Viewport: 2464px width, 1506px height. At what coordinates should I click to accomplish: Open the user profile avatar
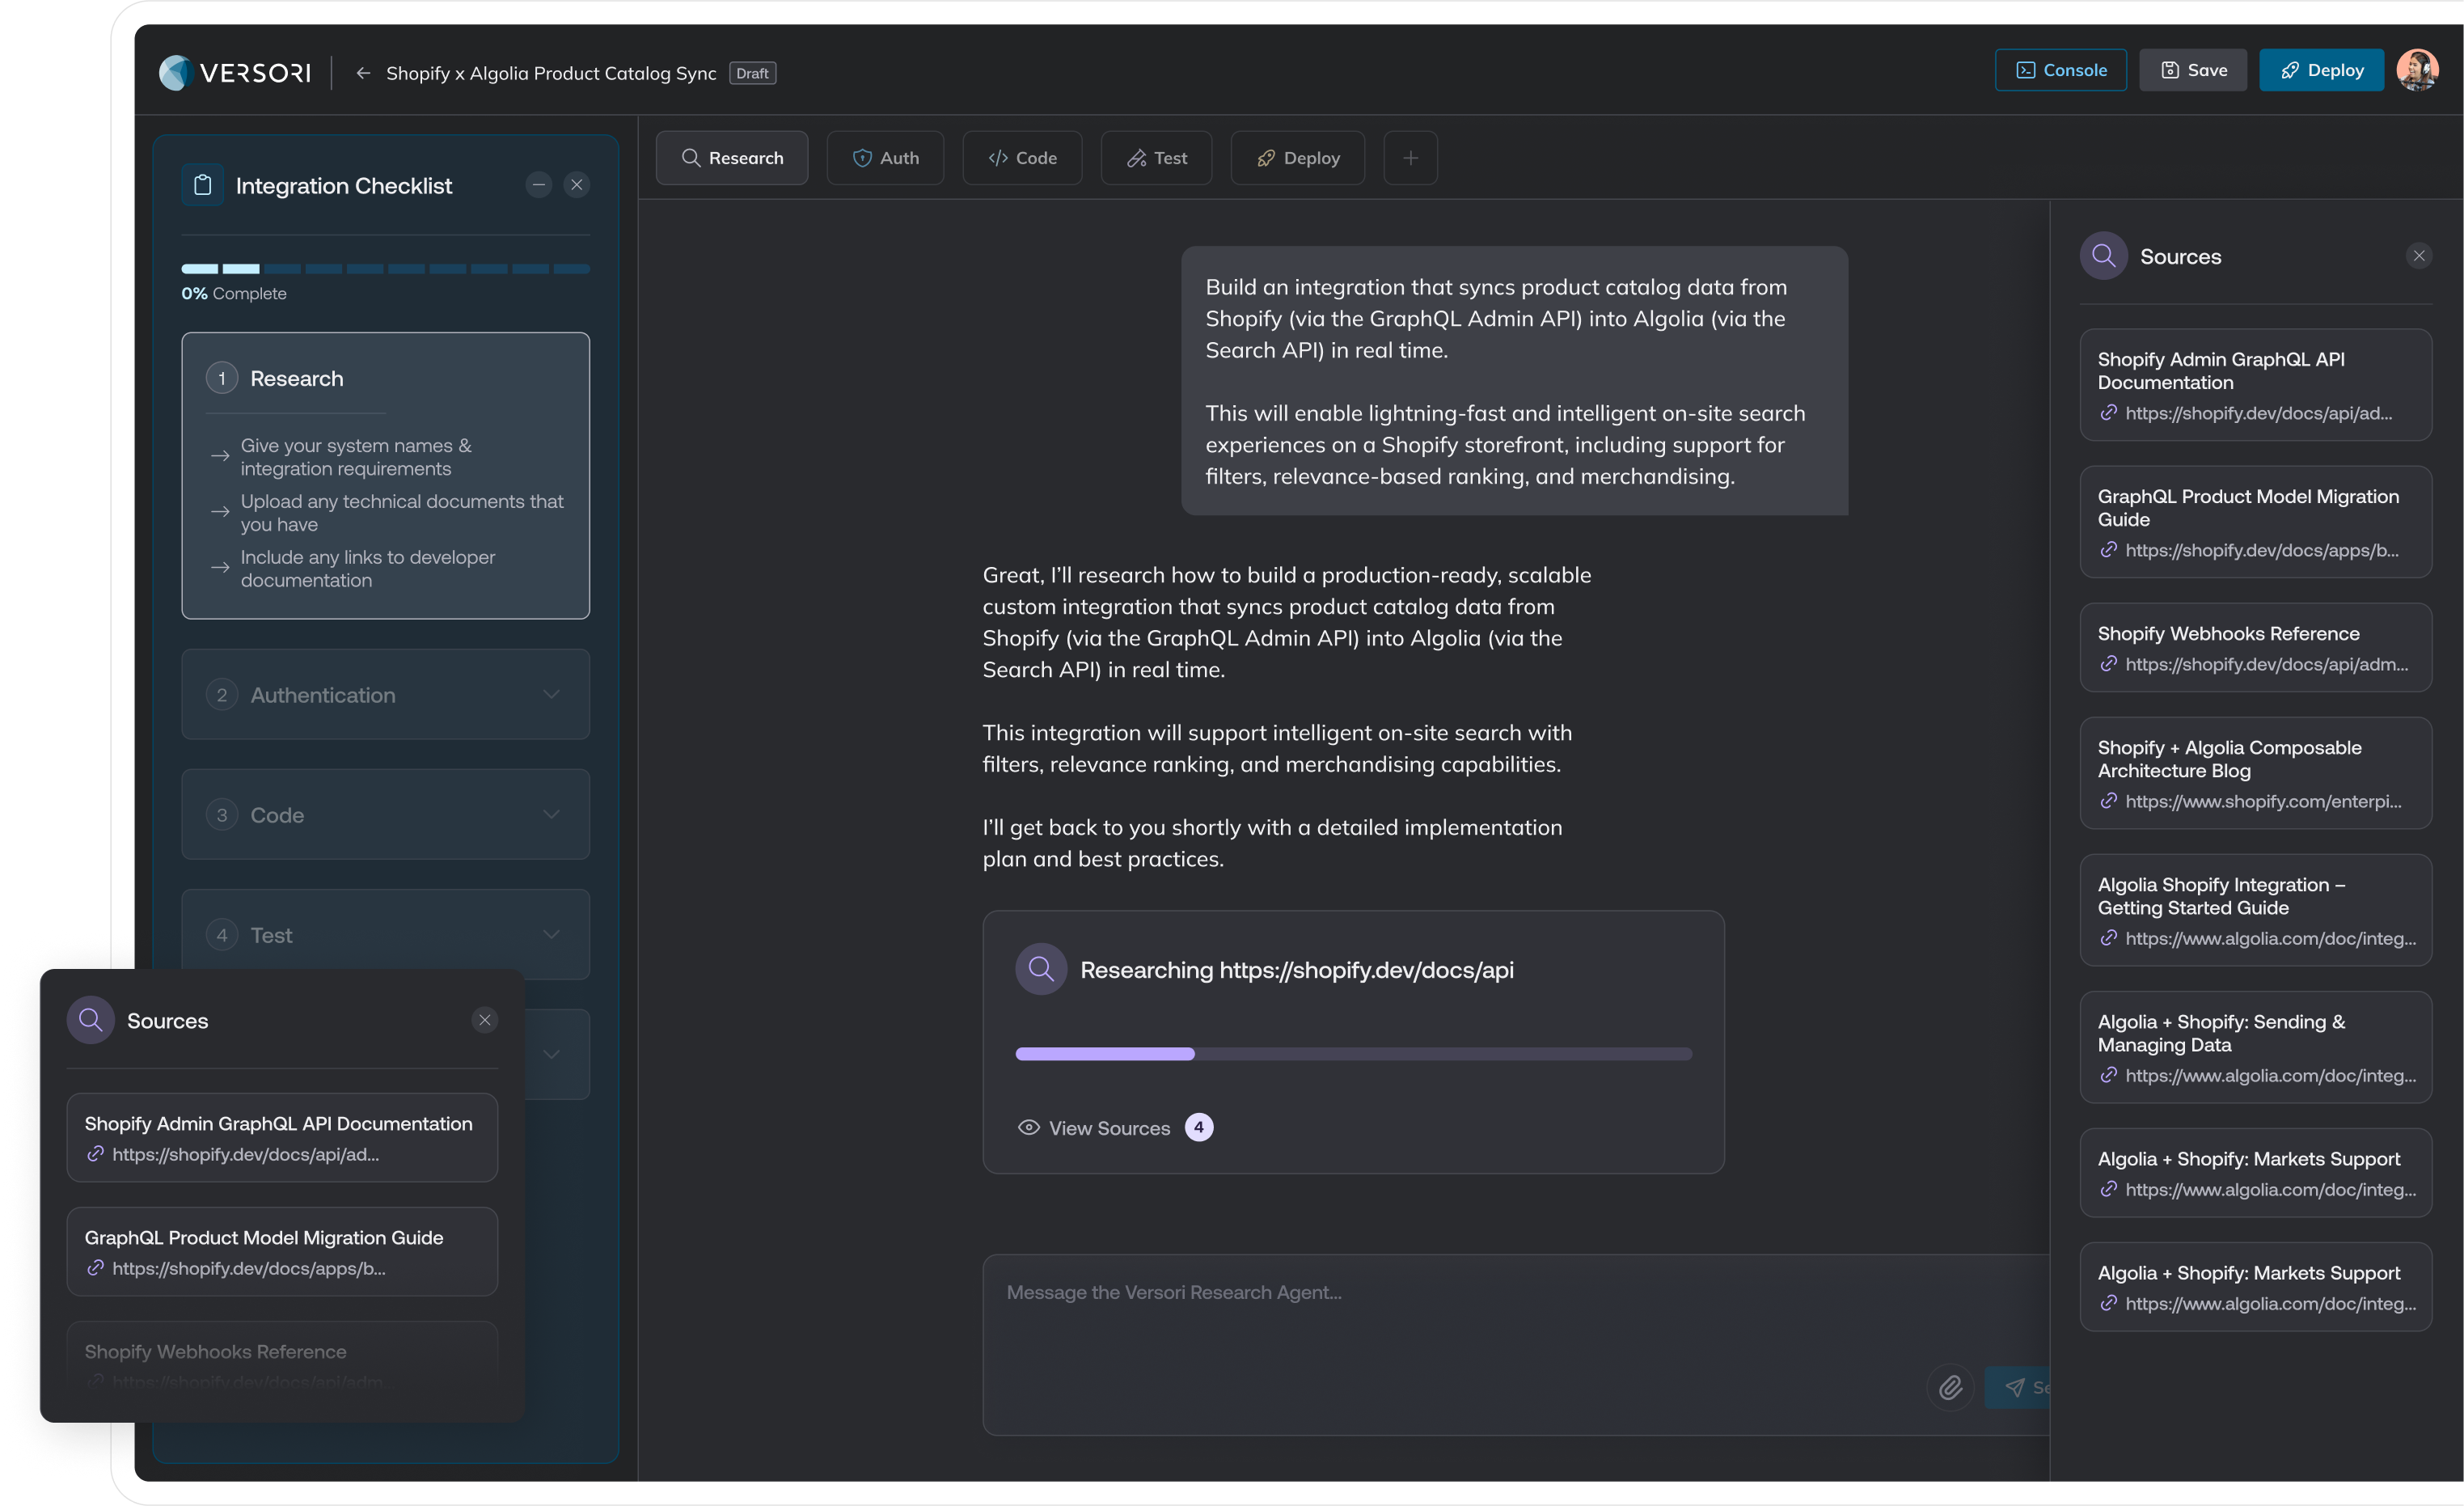tap(2417, 70)
